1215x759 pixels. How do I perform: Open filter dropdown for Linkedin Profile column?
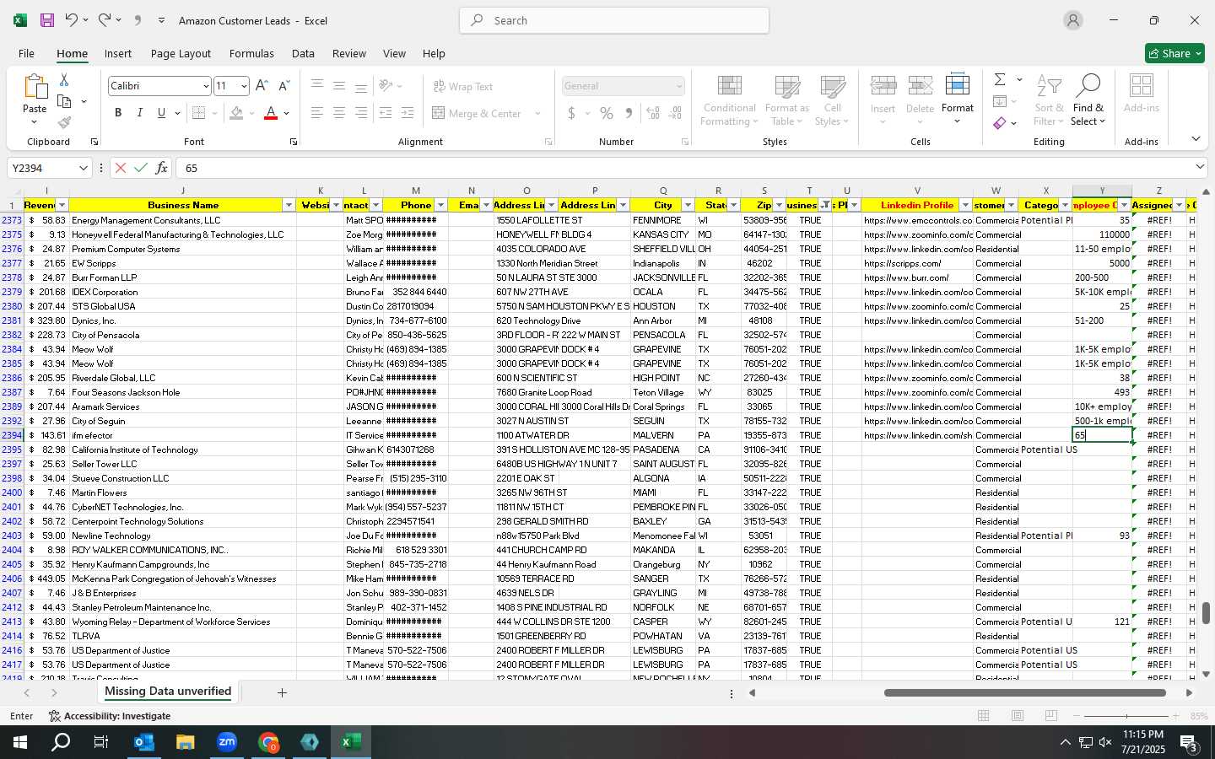tap(965, 206)
